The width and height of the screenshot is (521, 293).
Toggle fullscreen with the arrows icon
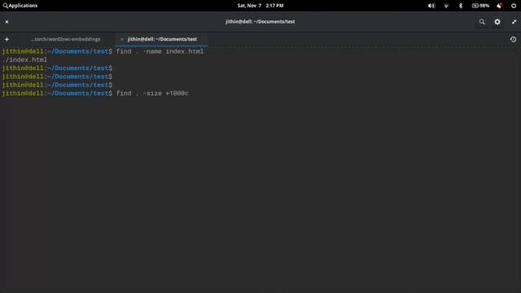point(514,22)
